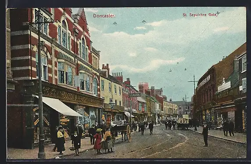The height and width of the screenshot is (164, 251).
Task: Select the white signboard on the right-hand building
Action: pyautogui.click(x=224, y=87)
